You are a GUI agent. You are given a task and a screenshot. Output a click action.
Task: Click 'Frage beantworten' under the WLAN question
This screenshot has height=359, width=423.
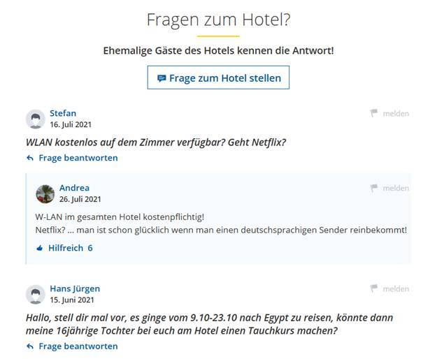point(78,158)
